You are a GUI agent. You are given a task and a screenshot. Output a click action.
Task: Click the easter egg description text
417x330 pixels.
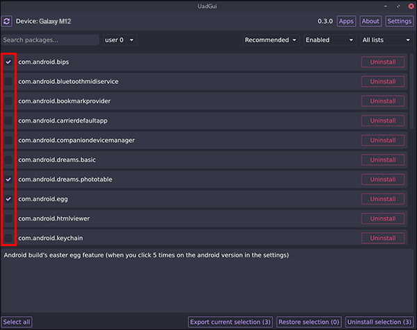pos(146,255)
